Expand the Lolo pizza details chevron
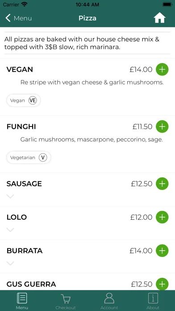 click(x=10, y=230)
